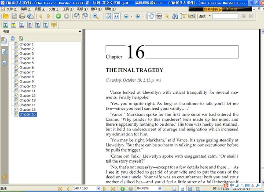Open the 文件 (File) menu

(11, 9)
